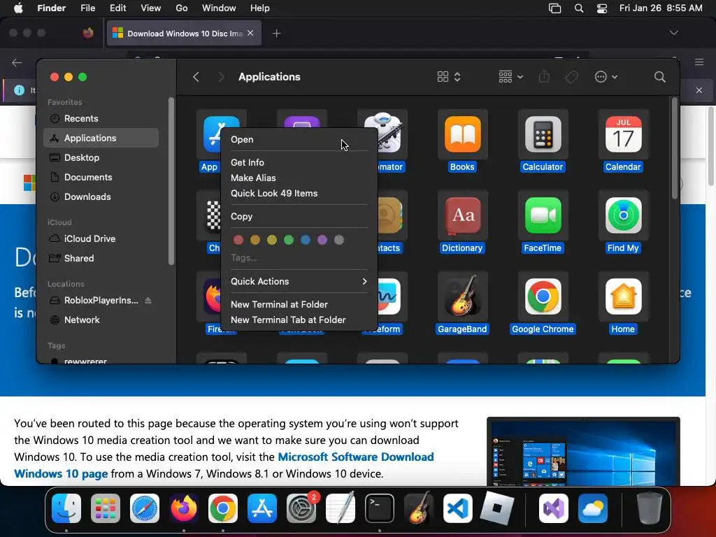Apply the green tag color

pos(289,240)
